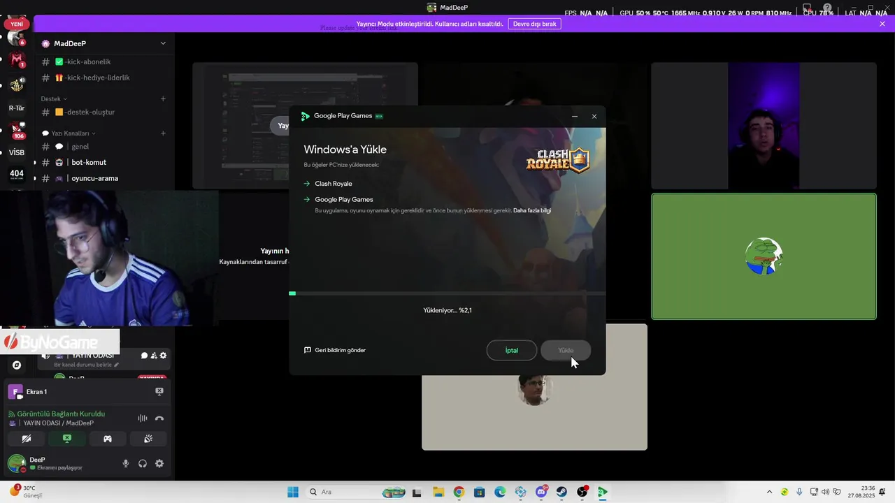Add channel to Destek category
The height and width of the screenshot is (503, 895).
click(163, 99)
